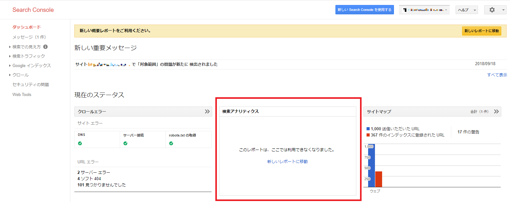This screenshot has height=206, width=510.
Task: Click the green check under robots.txt の取得
Action: tap(171, 143)
